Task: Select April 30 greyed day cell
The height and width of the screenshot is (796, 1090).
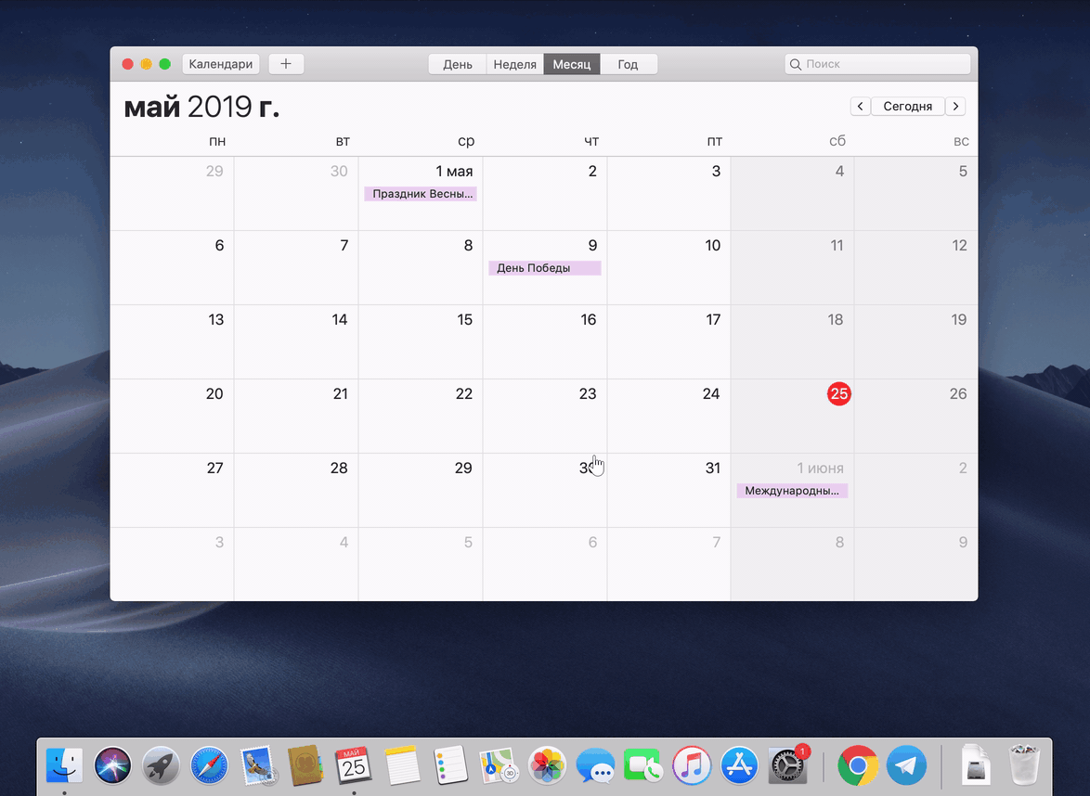Action: 296,193
